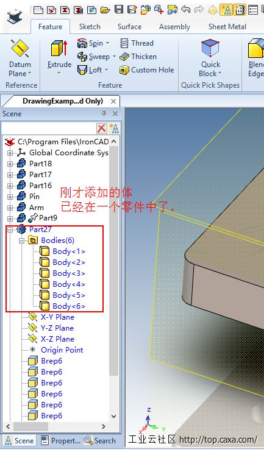Choose the Thread feature tool
Screen dimensions: 264x450
137,43
